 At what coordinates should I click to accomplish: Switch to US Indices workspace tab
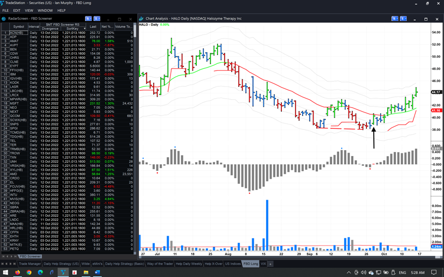[233, 264]
